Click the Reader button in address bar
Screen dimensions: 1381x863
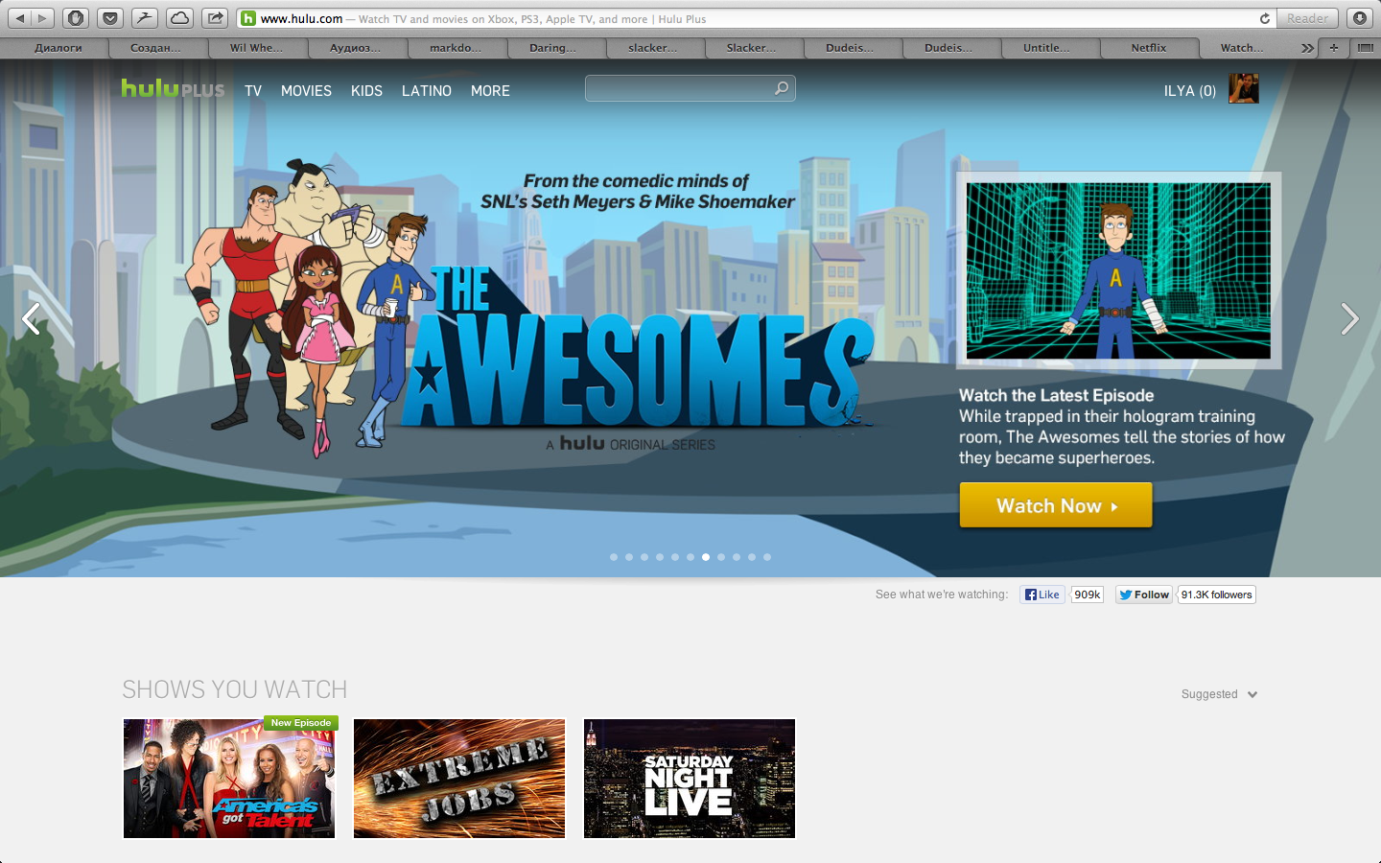click(x=1308, y=18)
